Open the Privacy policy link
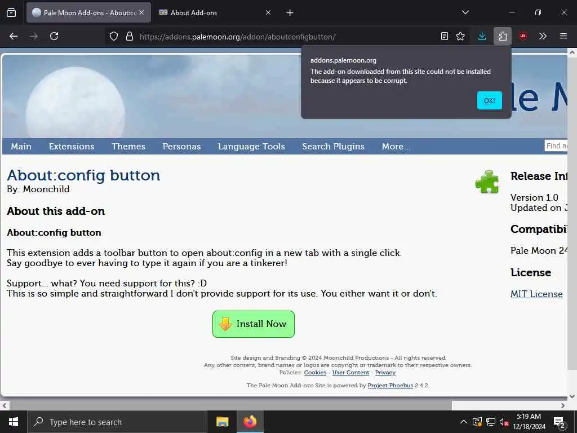This screenshot has height=433, width=577. coord(385,372)
